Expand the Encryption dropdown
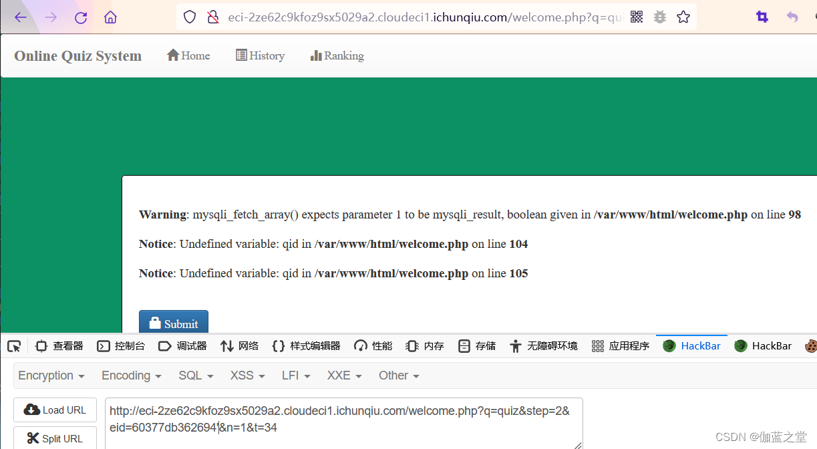 tap(51, 376)
